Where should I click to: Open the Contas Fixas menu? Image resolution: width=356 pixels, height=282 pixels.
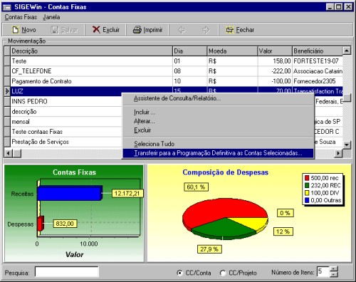click(x=21, y=17)
